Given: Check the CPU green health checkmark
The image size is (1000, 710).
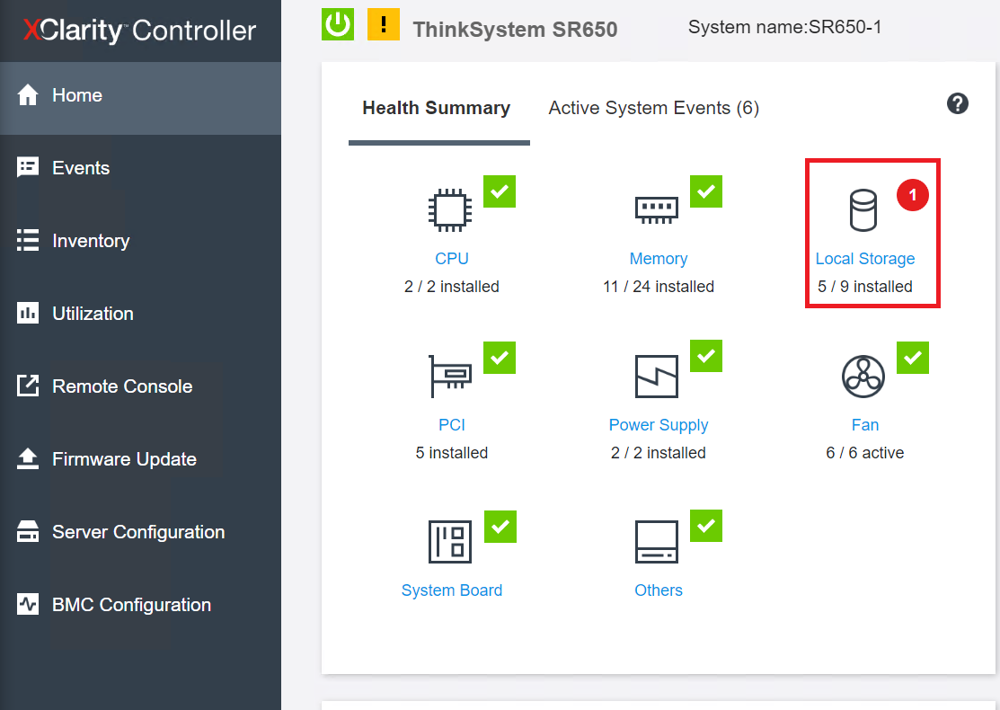Looking at the screenshot, I should point(499,191).
